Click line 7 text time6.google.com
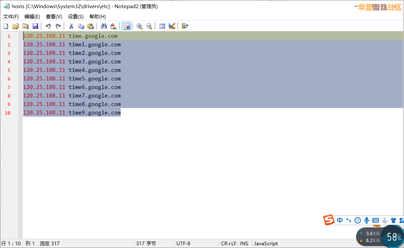404x248 pixels. (95, 87)
